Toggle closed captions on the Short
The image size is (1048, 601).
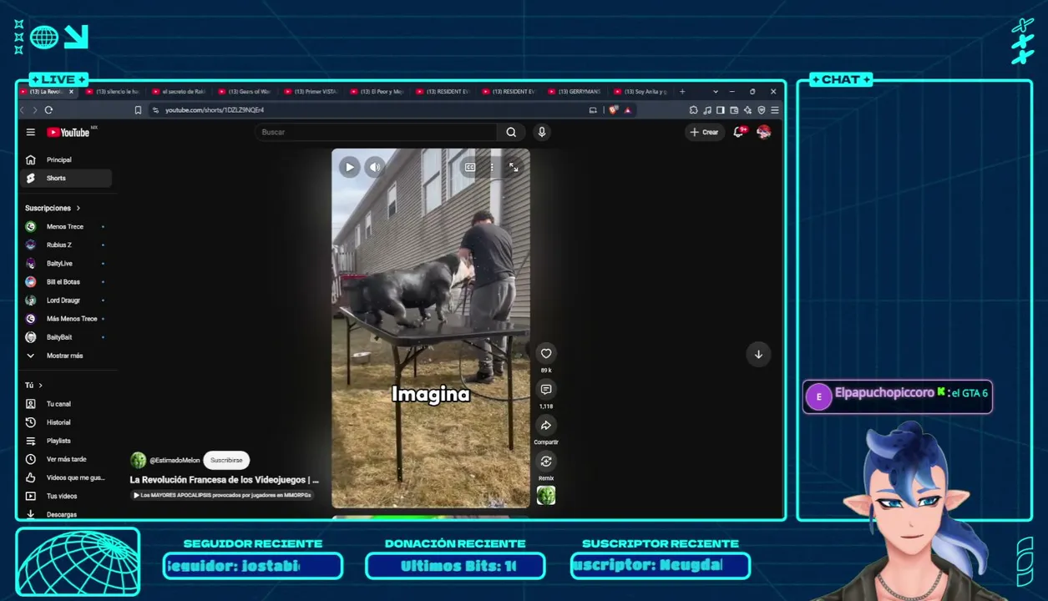tap(470, 167)
